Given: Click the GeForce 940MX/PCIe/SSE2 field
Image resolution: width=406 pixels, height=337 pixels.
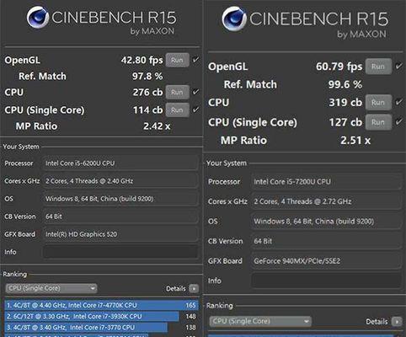Looking at the screenshot, I should click(326, 261).
